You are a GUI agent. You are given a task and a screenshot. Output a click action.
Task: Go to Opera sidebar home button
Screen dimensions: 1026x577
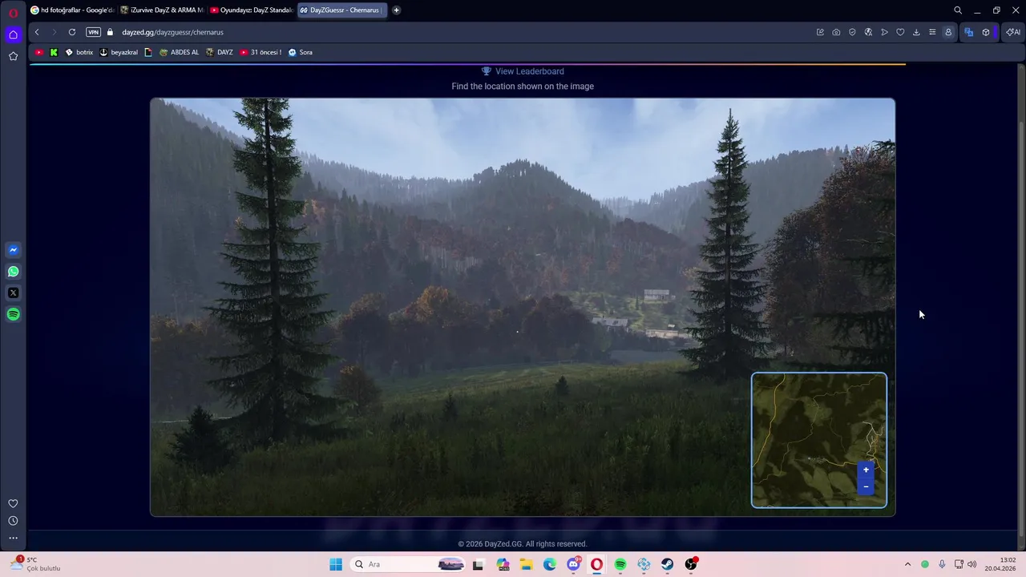point(13,34)
